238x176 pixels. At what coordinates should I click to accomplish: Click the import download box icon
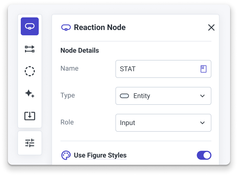[30, 116]
